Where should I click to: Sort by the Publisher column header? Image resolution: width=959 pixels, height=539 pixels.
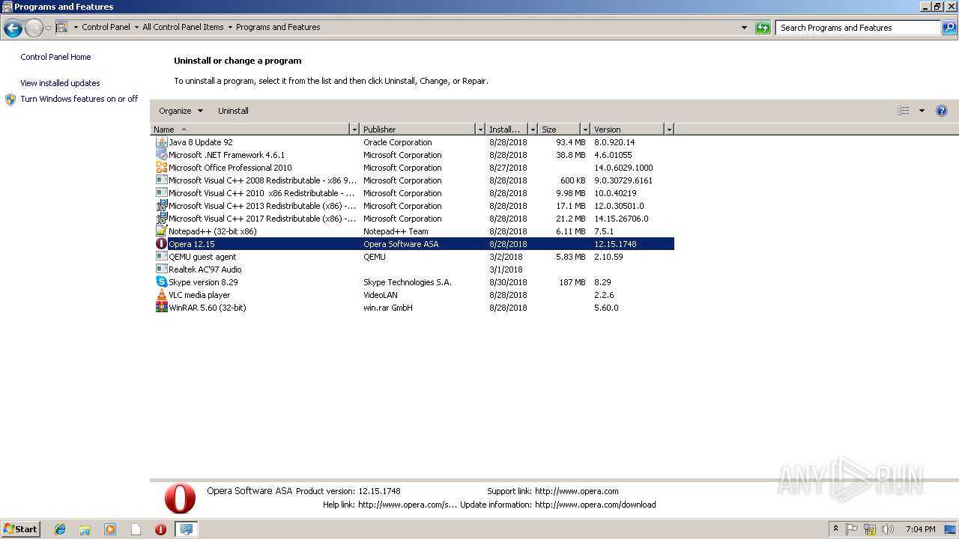(418, 130)
